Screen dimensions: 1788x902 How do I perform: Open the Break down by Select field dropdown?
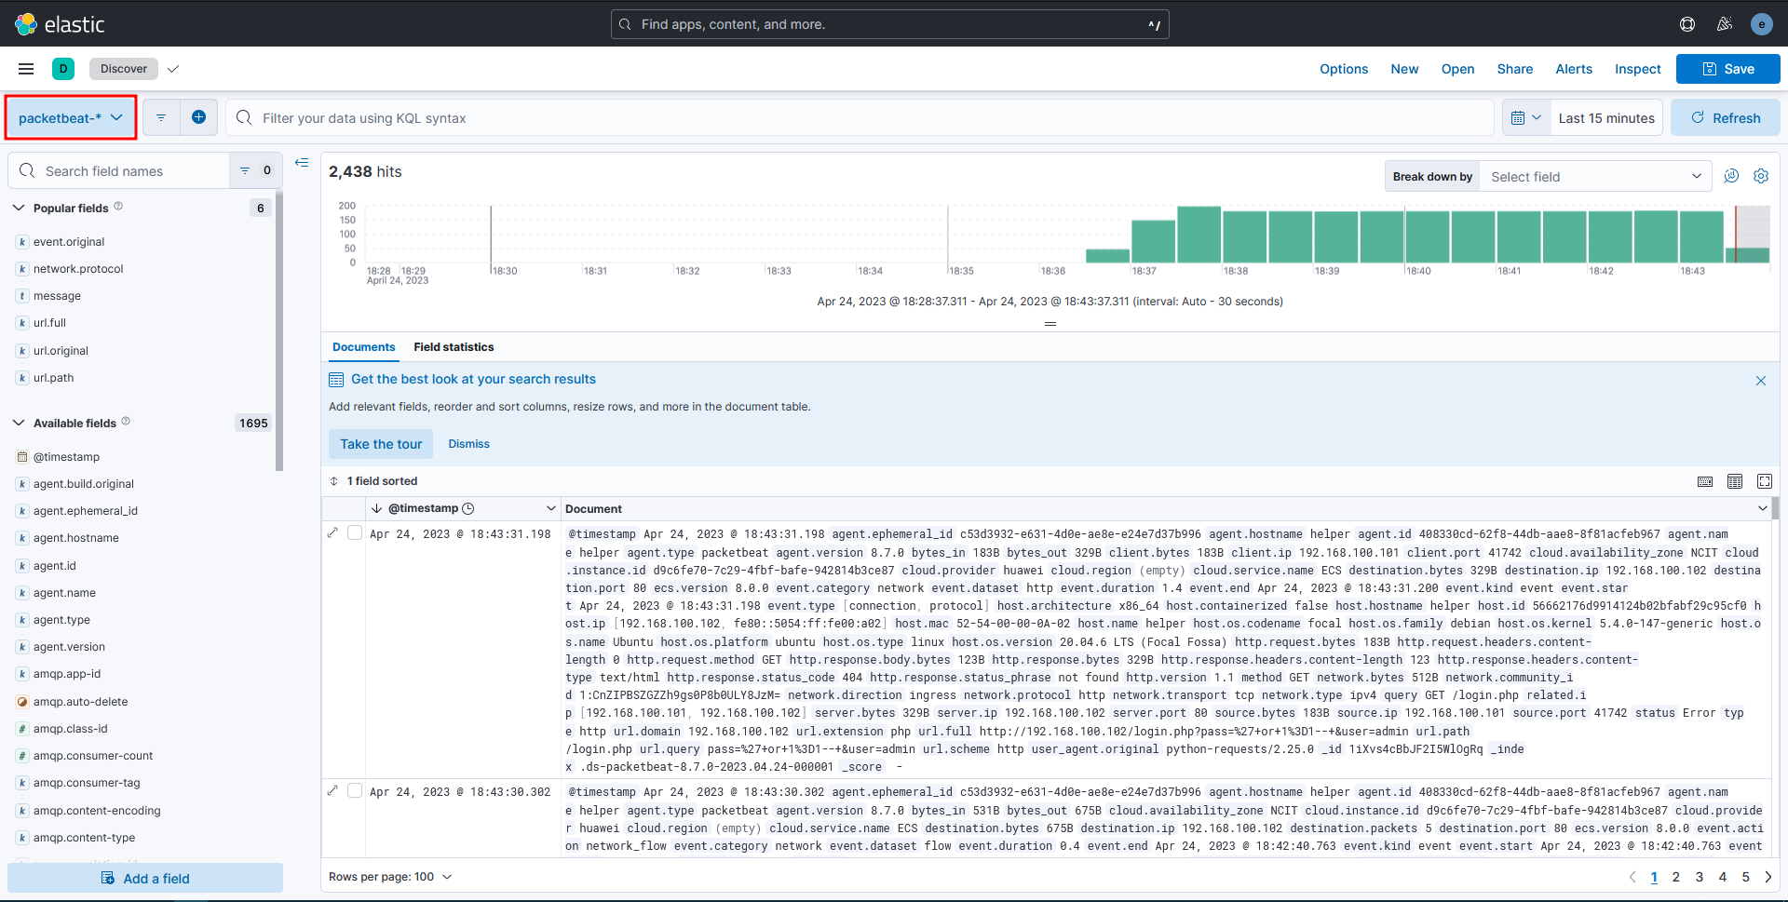(1594, 177)
